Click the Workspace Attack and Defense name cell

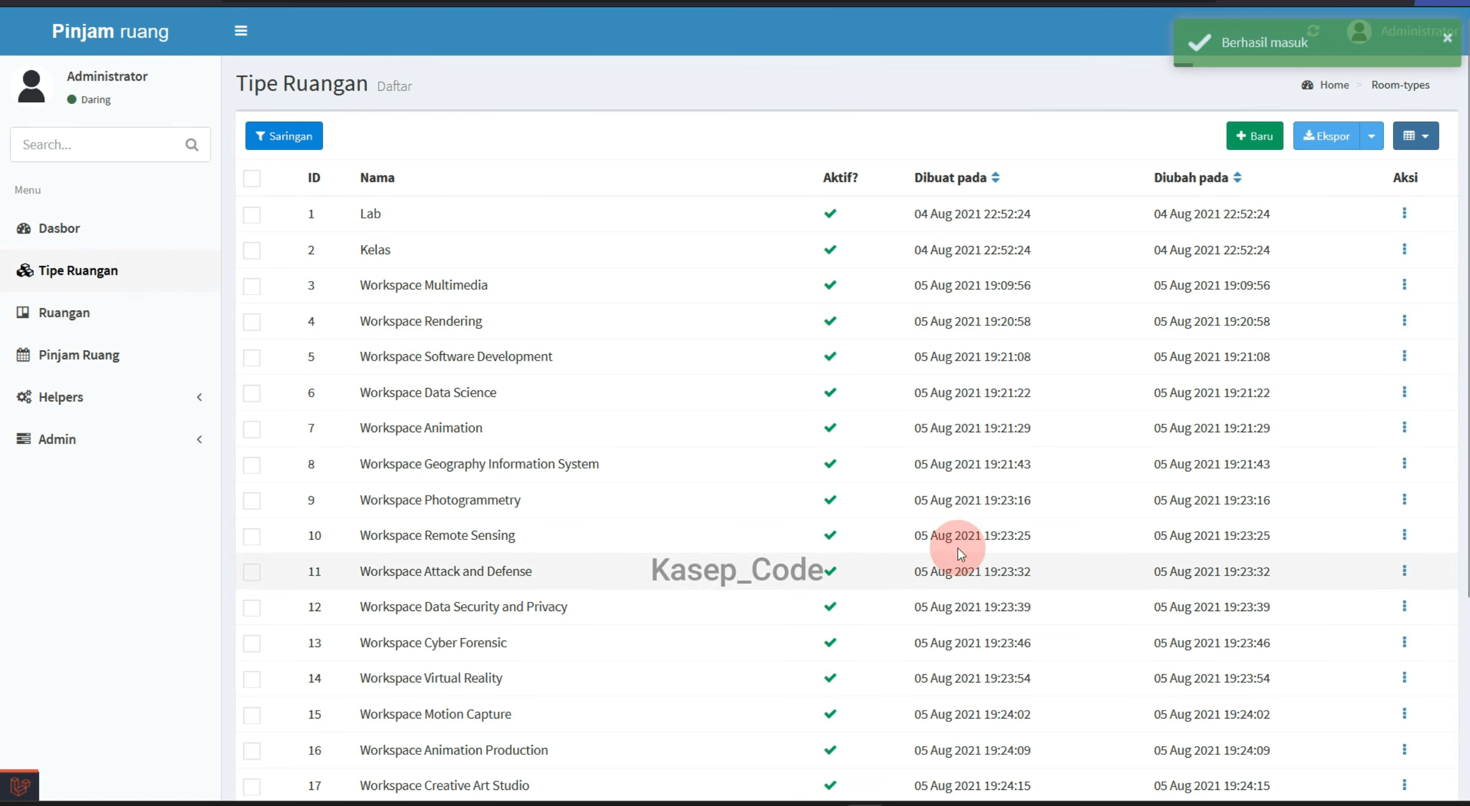446,571
